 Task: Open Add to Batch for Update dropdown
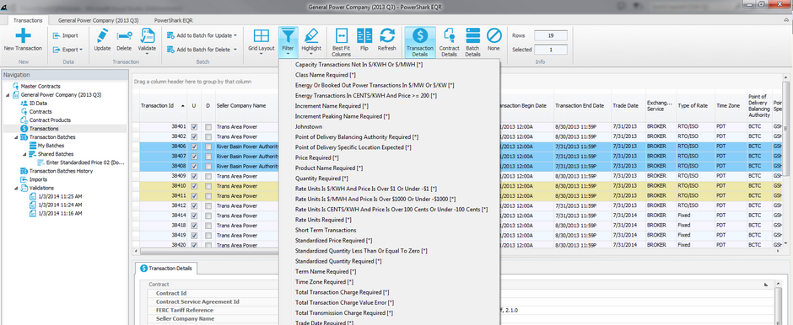click(202, 36)
